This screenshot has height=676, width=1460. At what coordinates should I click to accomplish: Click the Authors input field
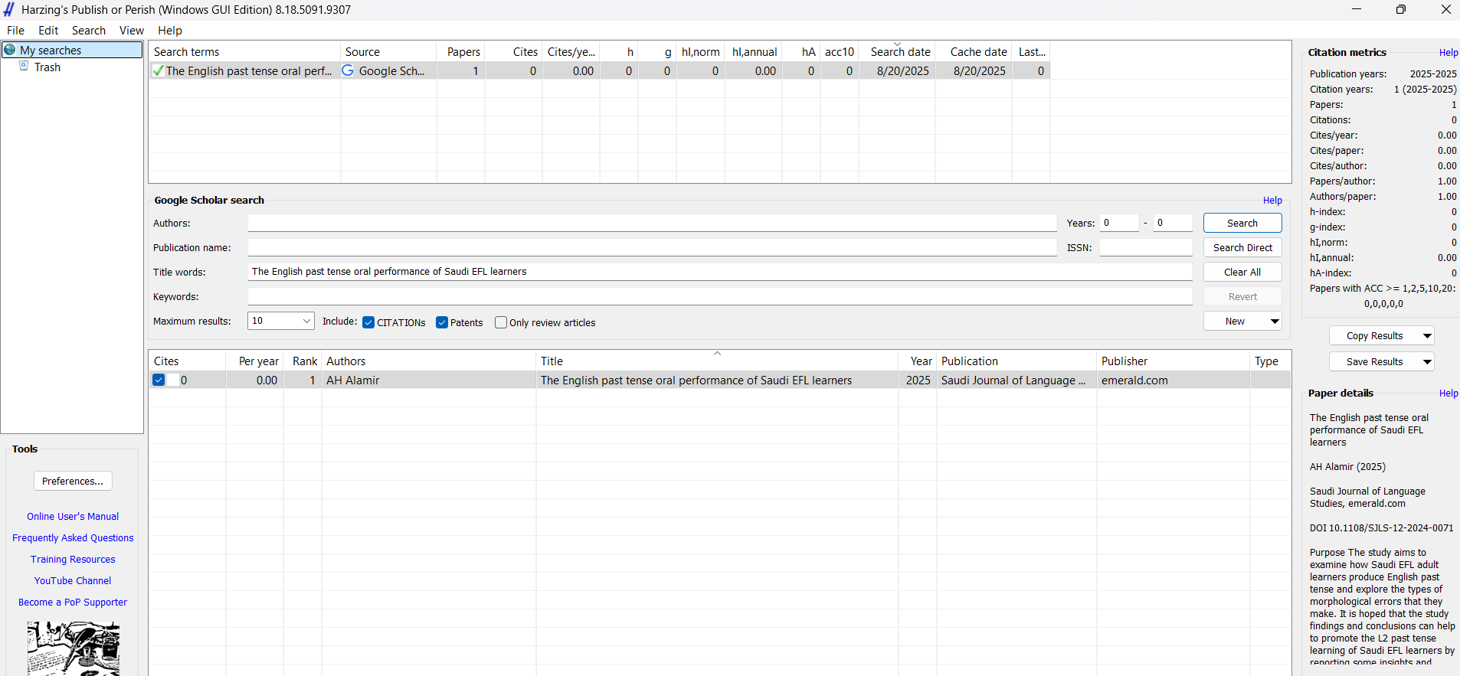652,223
